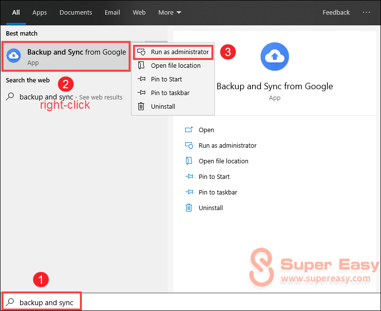Click blue Pin to taskbar icon in details pane
Screen dimensions: 381x311
[189, 192]
